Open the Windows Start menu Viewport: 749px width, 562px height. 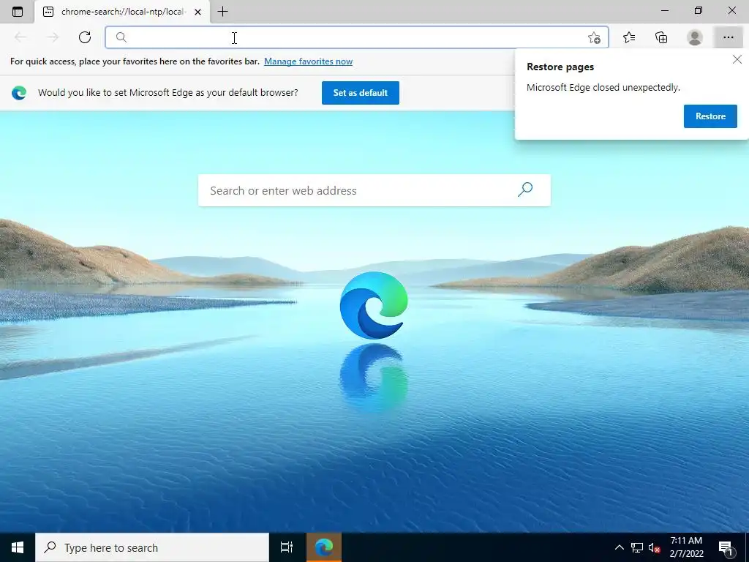coord(18,547)
